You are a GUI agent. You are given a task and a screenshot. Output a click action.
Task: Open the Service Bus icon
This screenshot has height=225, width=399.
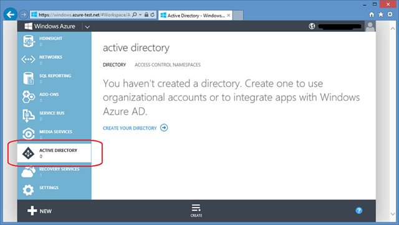point(28,116)
